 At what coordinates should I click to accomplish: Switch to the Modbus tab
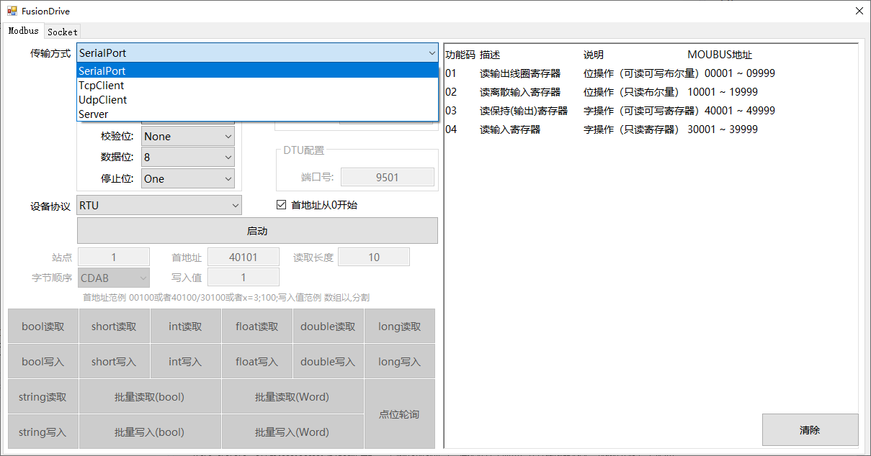click(23, 31)
